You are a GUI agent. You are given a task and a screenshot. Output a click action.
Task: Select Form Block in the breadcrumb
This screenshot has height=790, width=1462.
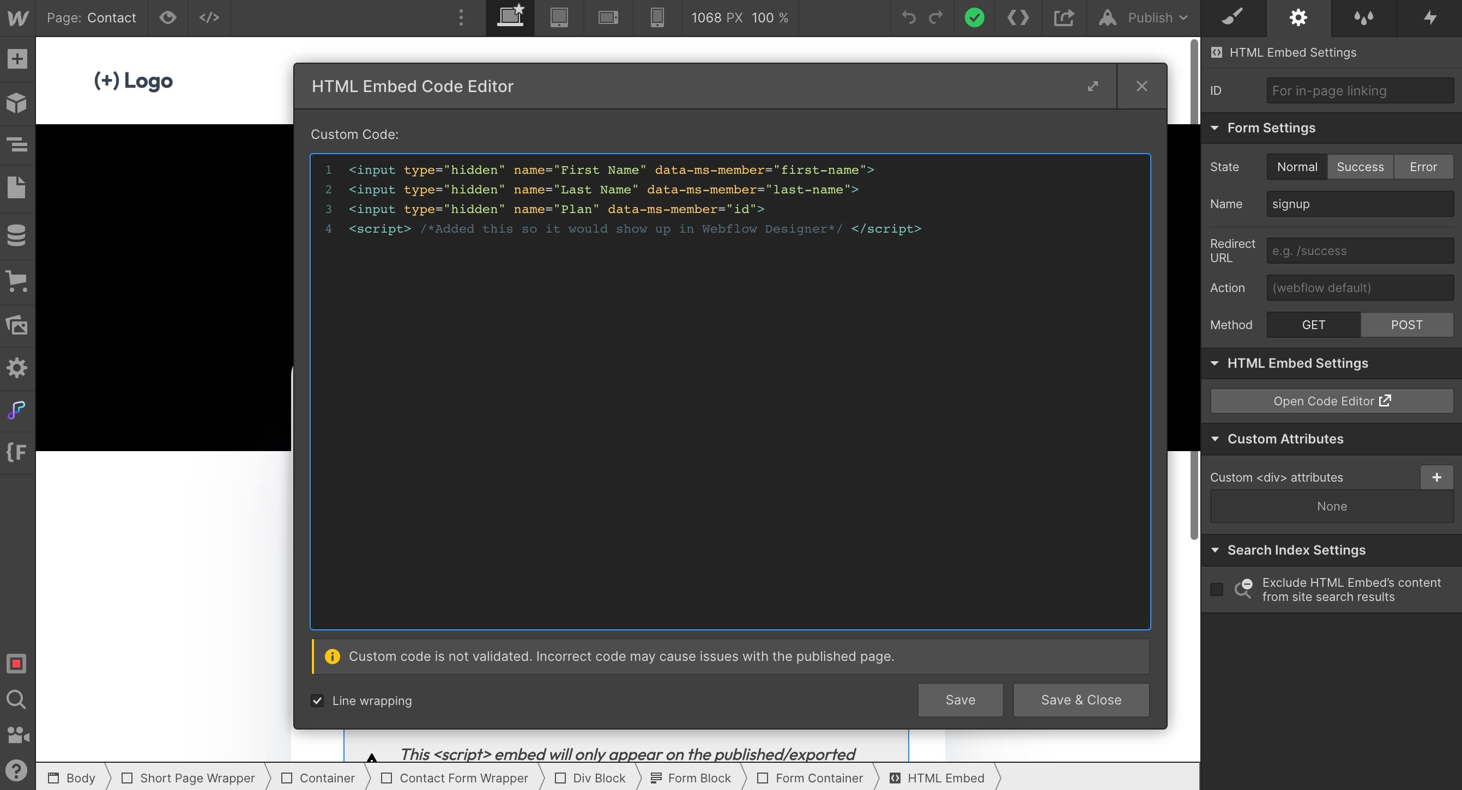[699, 777]
